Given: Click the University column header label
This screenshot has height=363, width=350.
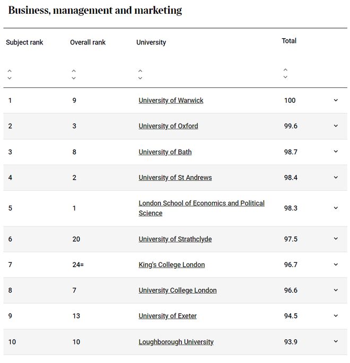Looking at the screenshot, I should click(x=151, y=42).
